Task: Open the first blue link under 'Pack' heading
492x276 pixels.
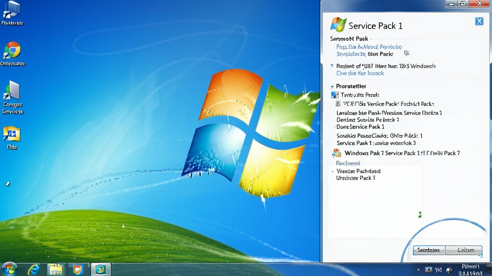Action: [369, 47]
